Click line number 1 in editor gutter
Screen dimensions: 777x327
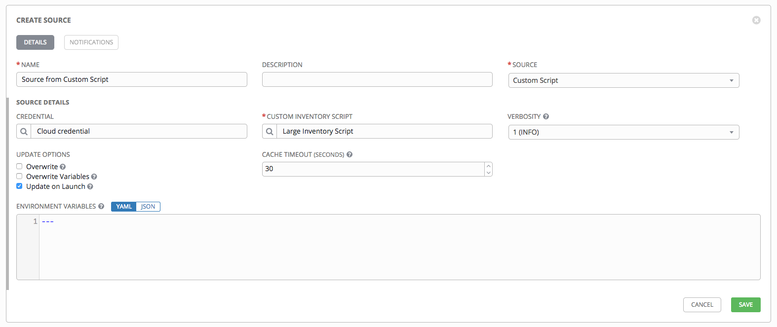point(35,221)
